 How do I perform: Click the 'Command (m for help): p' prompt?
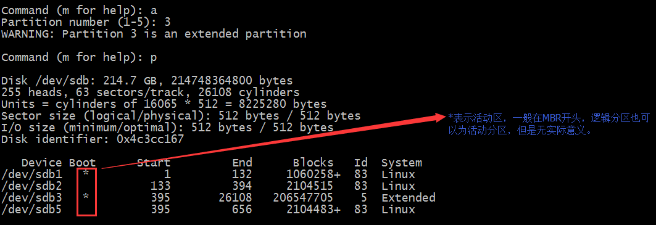pos(79,57)
